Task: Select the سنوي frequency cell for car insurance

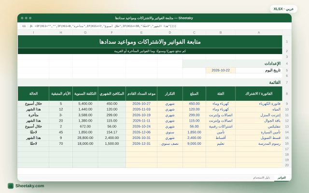Action: [170, 132]
